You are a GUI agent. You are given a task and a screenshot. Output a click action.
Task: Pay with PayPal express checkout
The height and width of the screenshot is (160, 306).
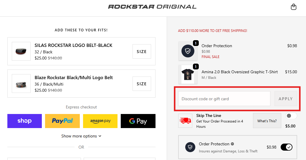62,121
